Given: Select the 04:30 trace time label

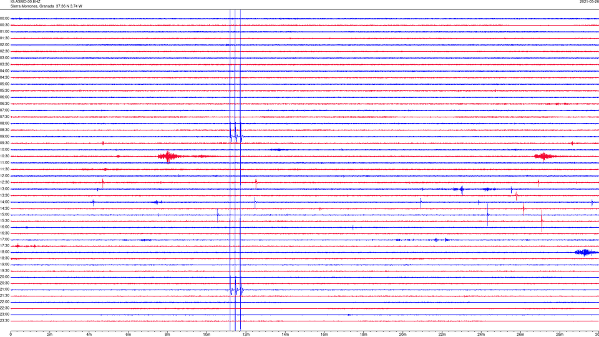Looking at the screenshot, I should coord(4,77).
